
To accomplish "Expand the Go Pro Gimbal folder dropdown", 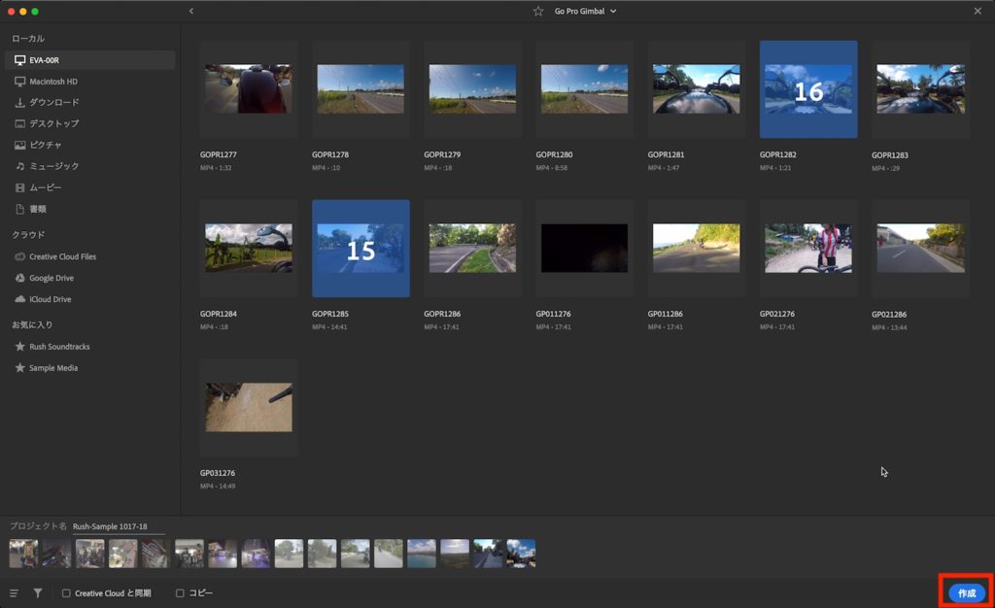I will (x=613, y=11).
